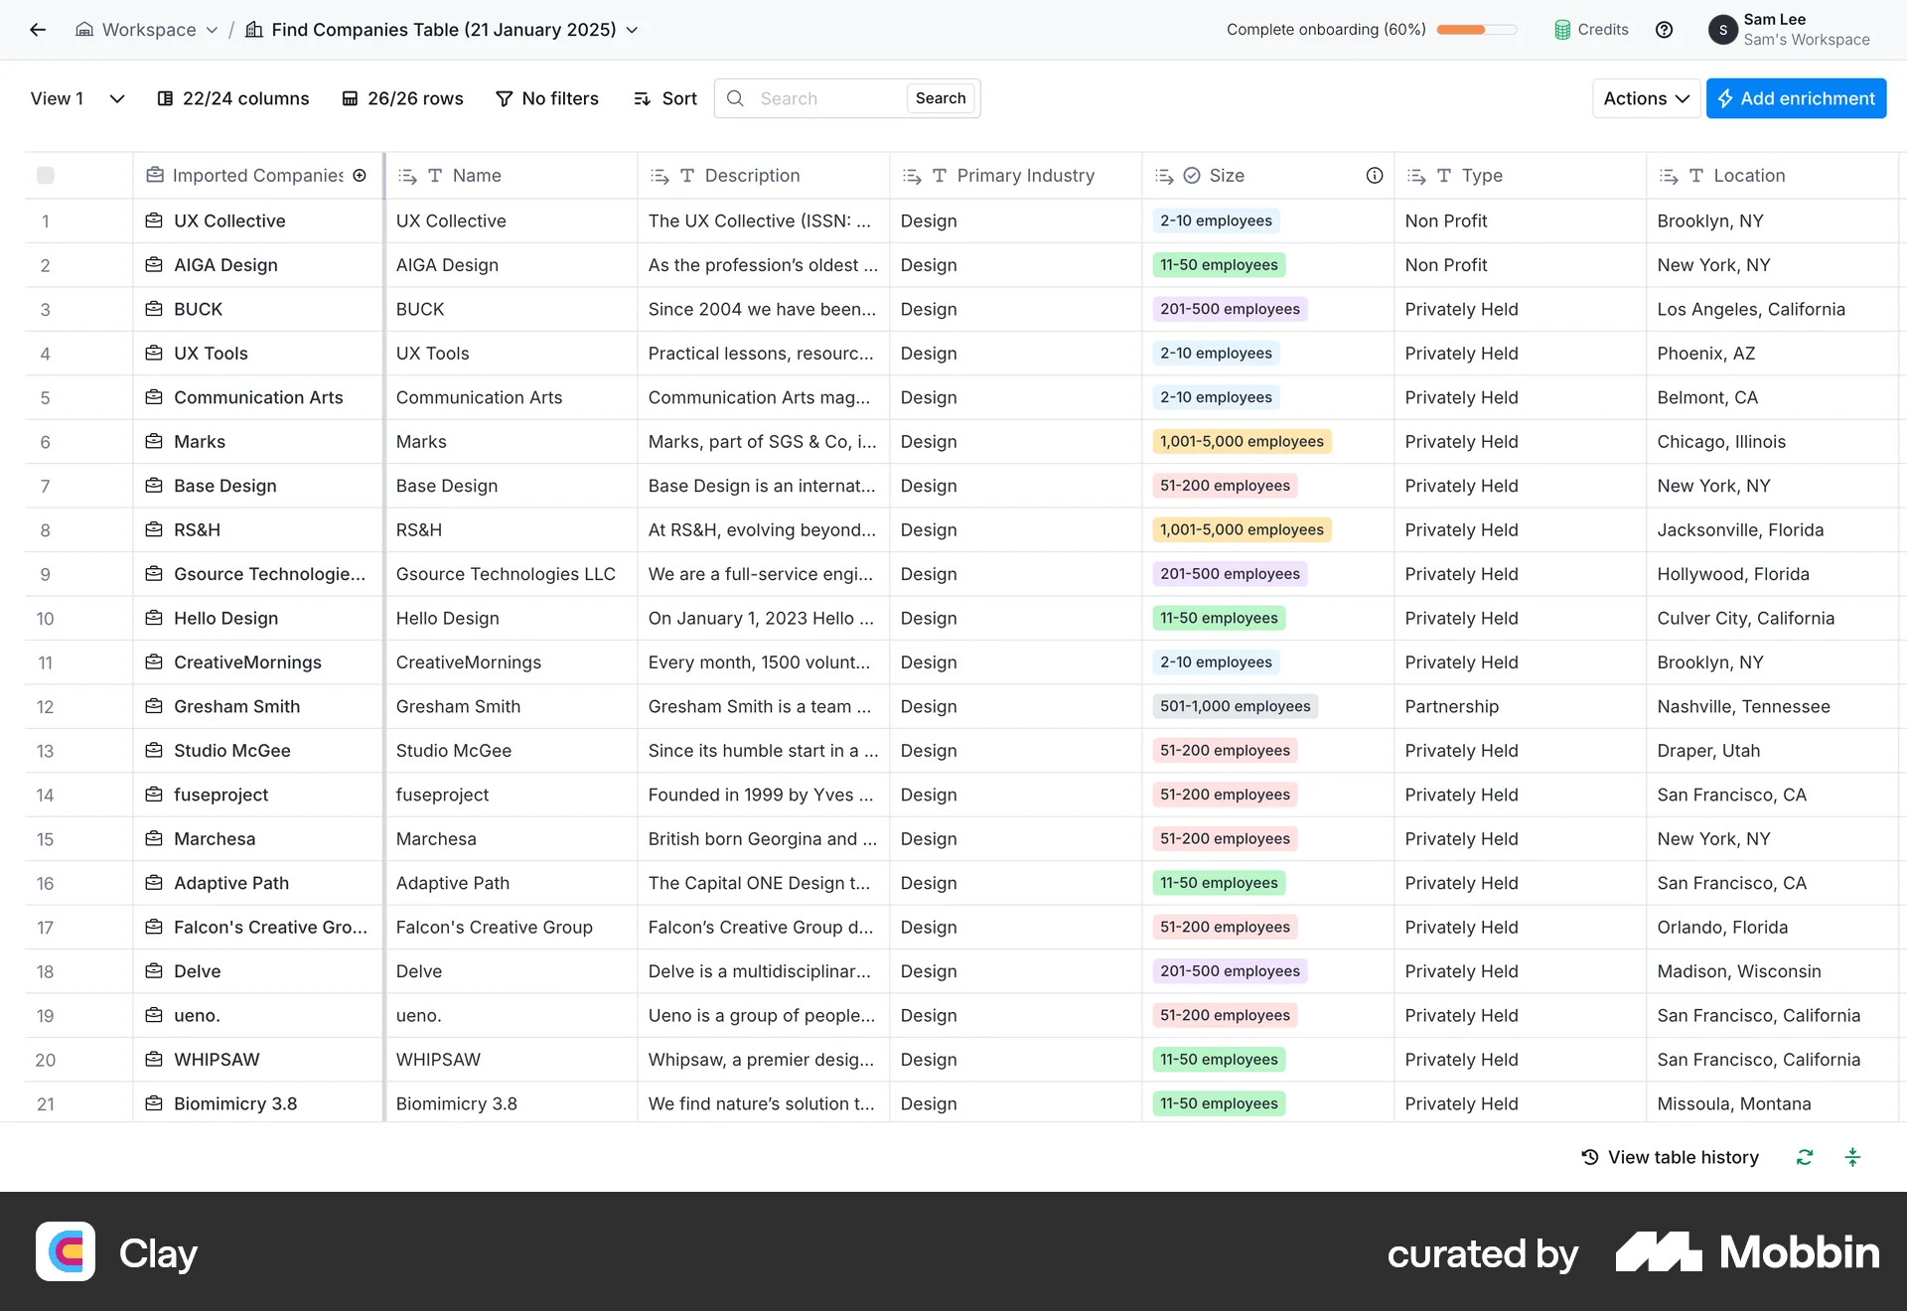Click the info icon in the Size column header
Image resolution: width=1907 pixels, height=1311 pixels.
[1375, 175]
